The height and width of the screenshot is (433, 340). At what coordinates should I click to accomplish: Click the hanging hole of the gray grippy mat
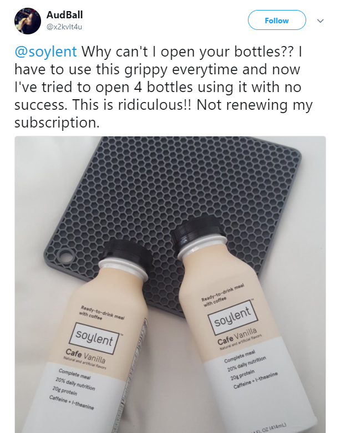coord(66,256)
